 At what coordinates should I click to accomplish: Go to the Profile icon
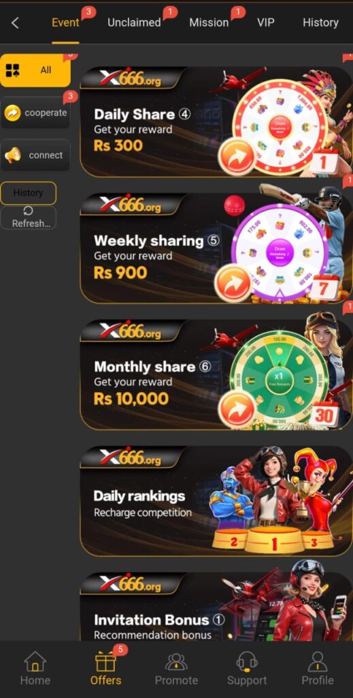tap(318, 661)
